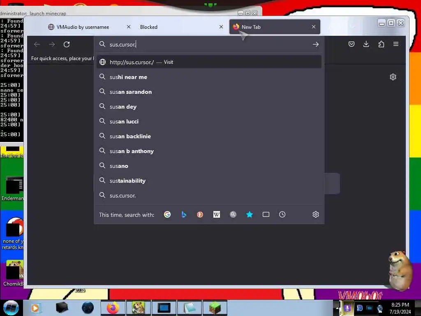Open Firefox from the taskbar
Screen dimensions: 421x316
click(x=113, y=308)
